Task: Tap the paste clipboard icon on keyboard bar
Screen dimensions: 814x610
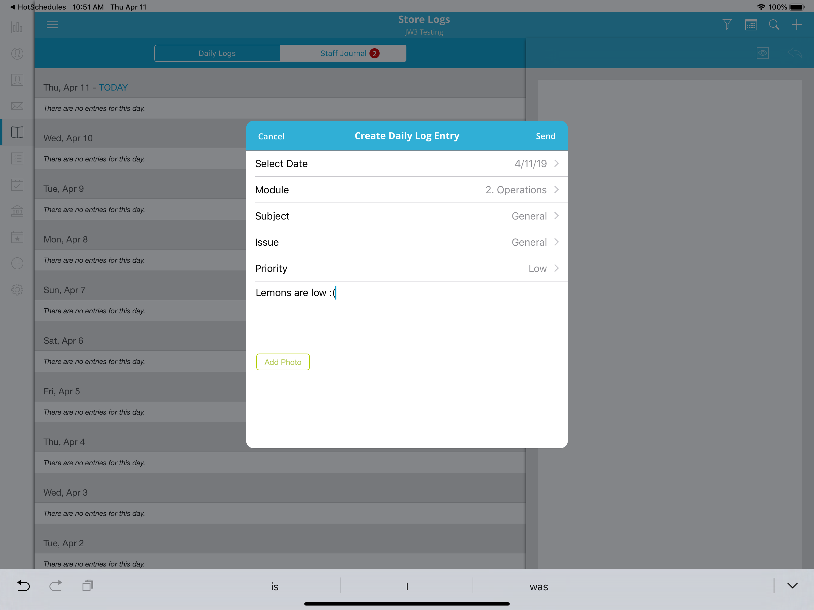Action: click(x=88, y=586)
